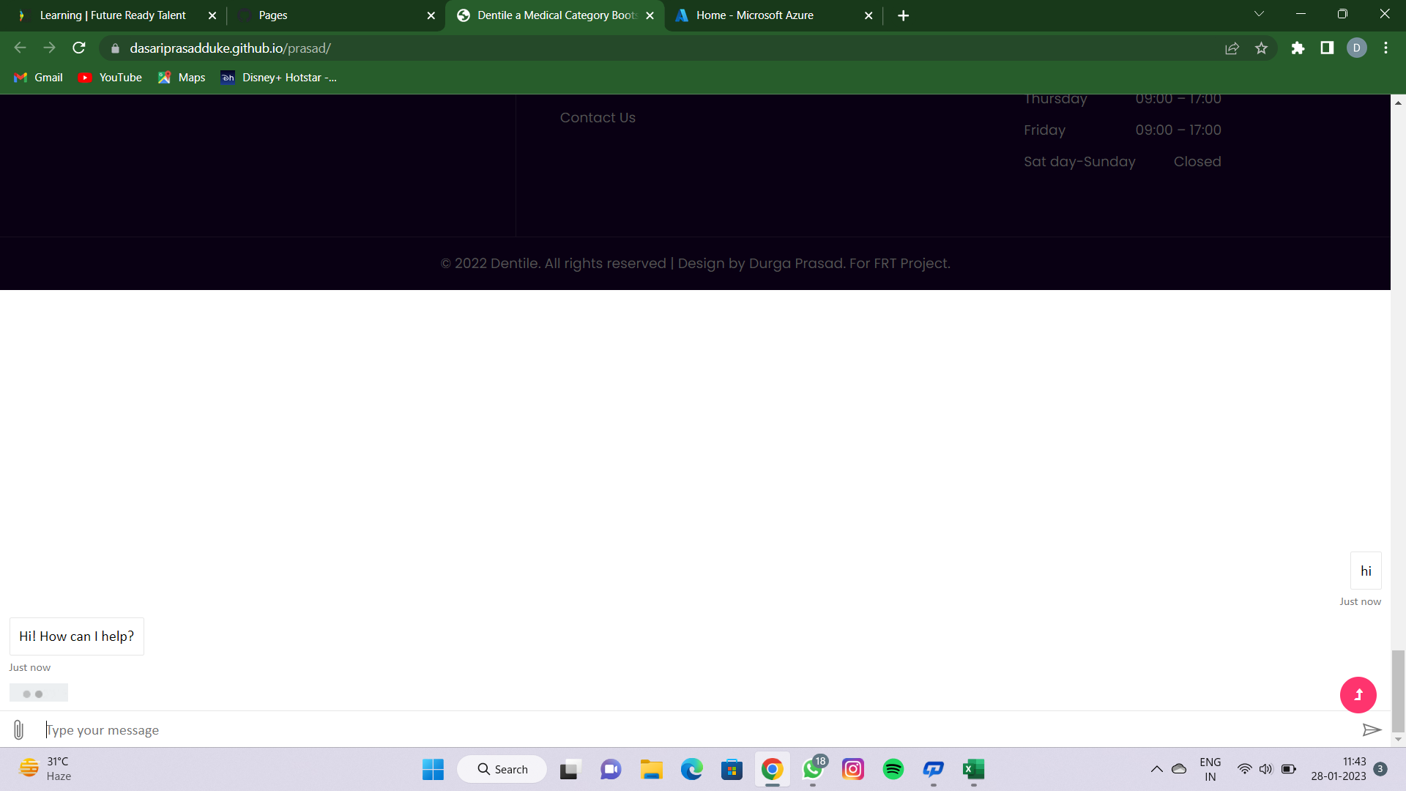Bookmark this page with star icon
The width and height of the screenshot is (1406, 791).
point(1261,48)
